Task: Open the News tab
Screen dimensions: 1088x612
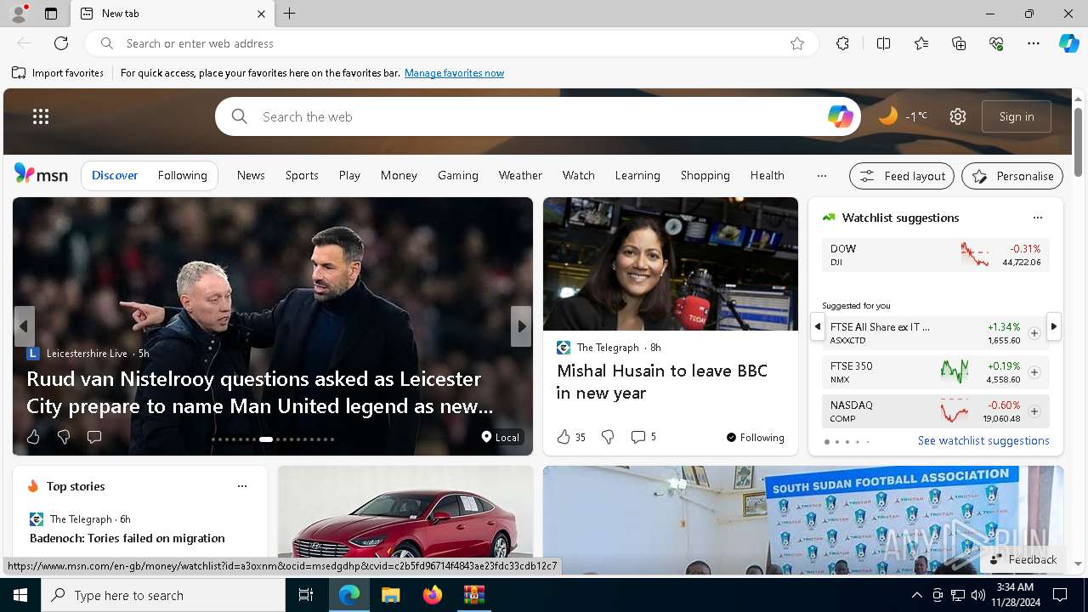Action: coord(251,175)
